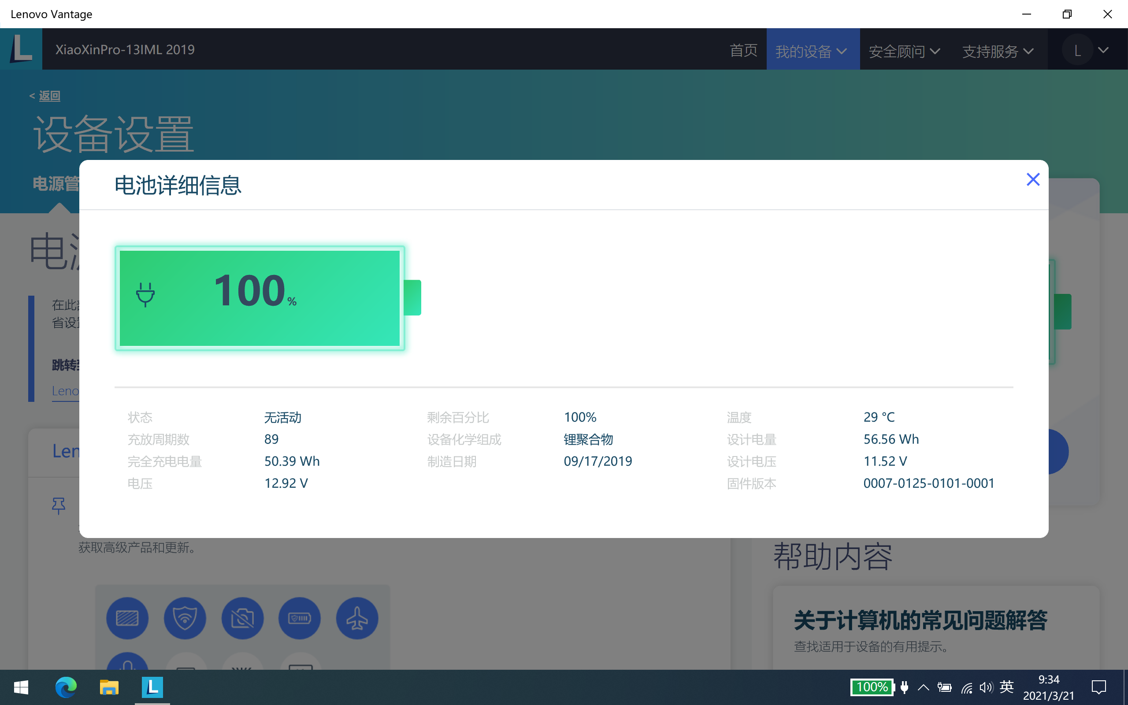
Task: Click the 2021/3/21 date in system tray
Action: click(1049, 695)
